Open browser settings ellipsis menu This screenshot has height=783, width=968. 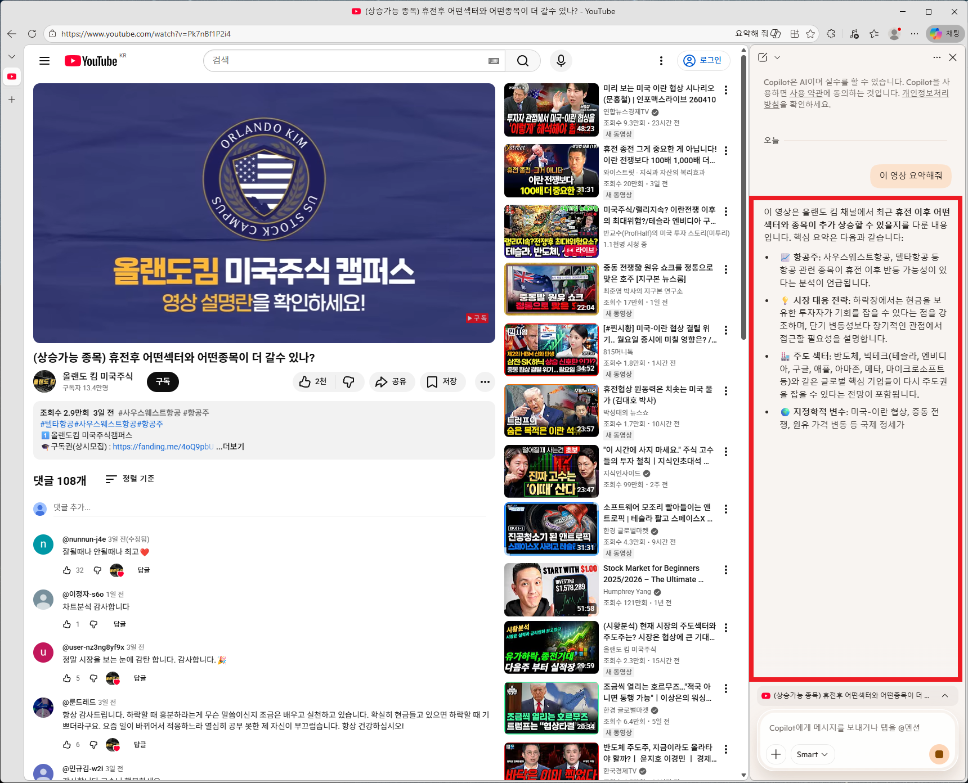coord(915,34)
